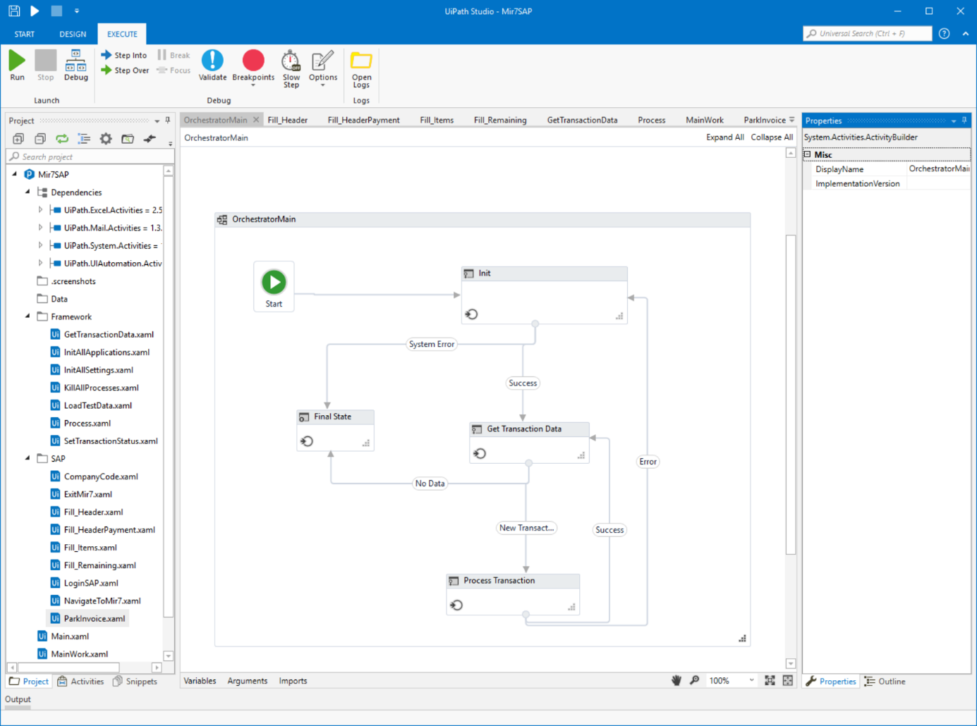The image size is (977, 726).
Task: Click the Break button
Action: 174,55
